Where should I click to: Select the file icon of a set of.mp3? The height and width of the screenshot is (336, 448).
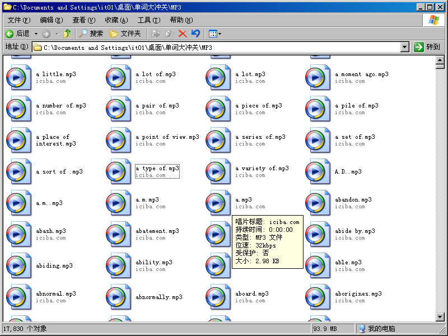pyautogui.click(x=318, y=141)
